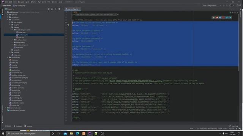The image size is (243, 136).
Task: Expand the twentynineteen folder
Action: point(12,40)
